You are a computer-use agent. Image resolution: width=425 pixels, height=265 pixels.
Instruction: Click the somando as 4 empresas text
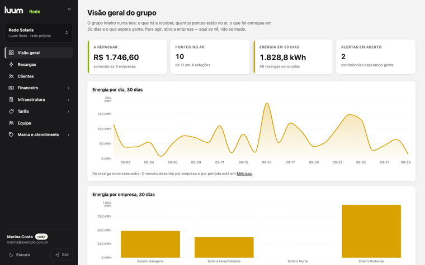(x=115, y=66)
